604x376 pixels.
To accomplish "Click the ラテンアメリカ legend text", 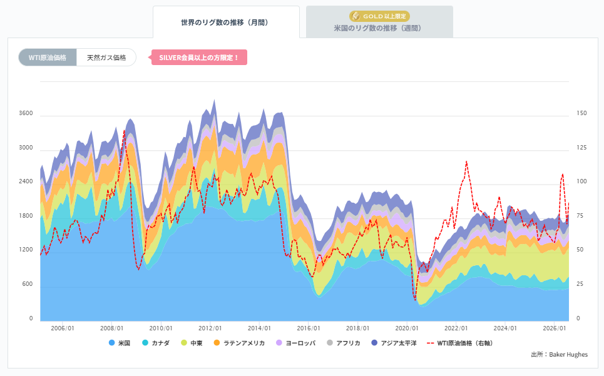I will pyautogui.click(x=244, y=343).
